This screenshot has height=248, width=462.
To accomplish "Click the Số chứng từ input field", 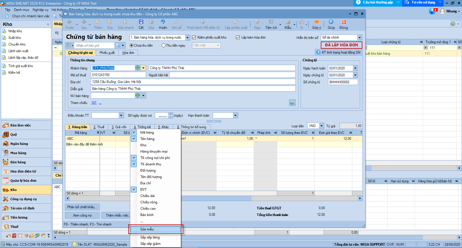I will pyautogui.click(x=343, y=82).
